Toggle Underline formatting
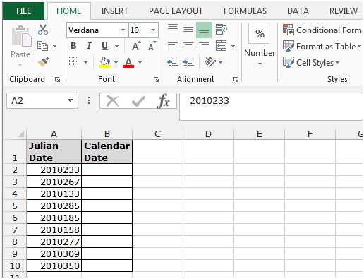The image size is (364, 279). pos(104,46)
